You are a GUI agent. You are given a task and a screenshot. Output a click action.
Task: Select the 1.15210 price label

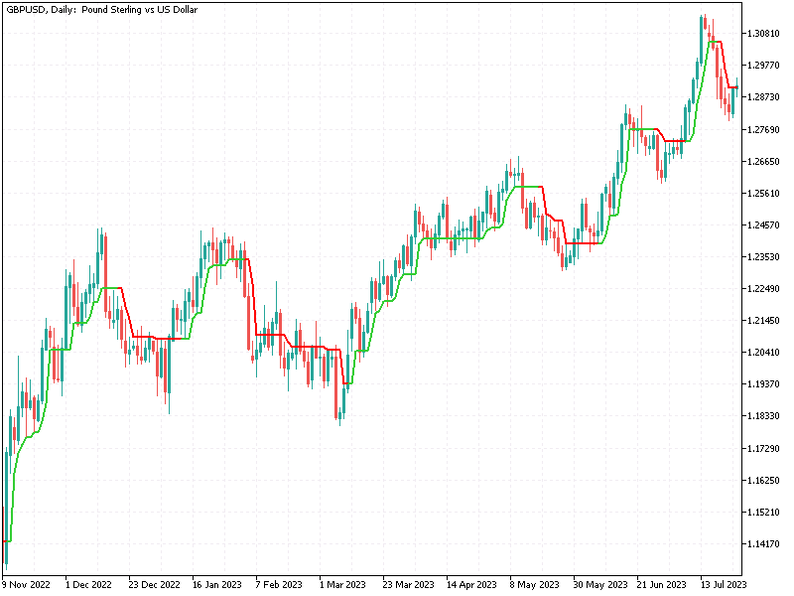coord(763,513)
